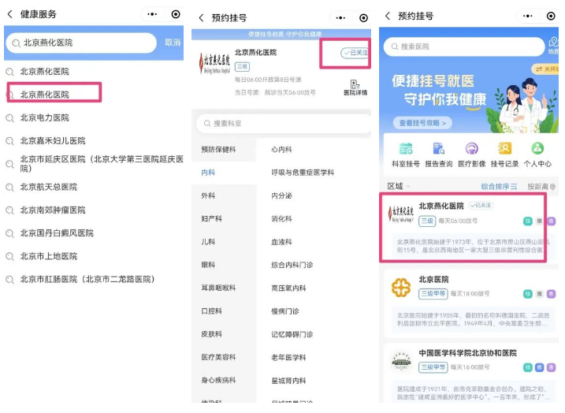The image size is (565, 413).
Task: Select the 妇产科 department category
Action: point(211,219)
